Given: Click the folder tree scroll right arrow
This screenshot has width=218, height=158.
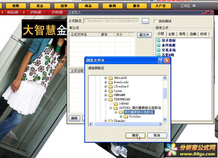Looking at the screenshot, I should pos(160,124).
